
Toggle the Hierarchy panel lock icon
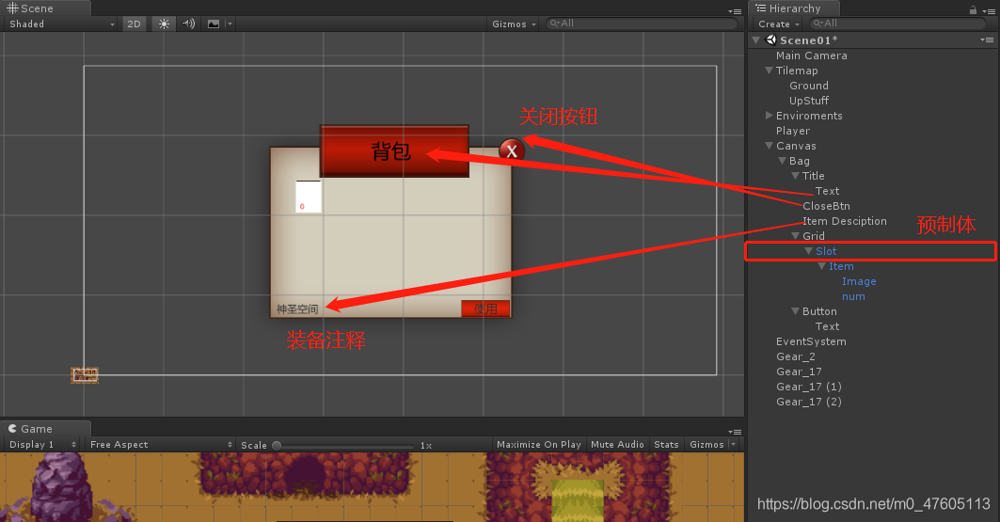point(973,9)
